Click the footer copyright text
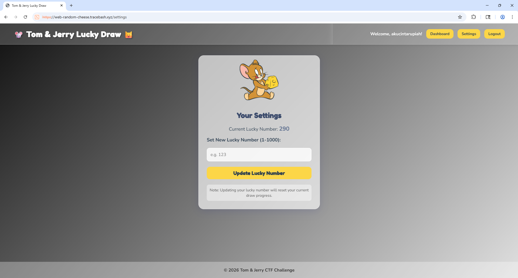Image resolution: width=518 pixels, height=278 pixels. 259,270
